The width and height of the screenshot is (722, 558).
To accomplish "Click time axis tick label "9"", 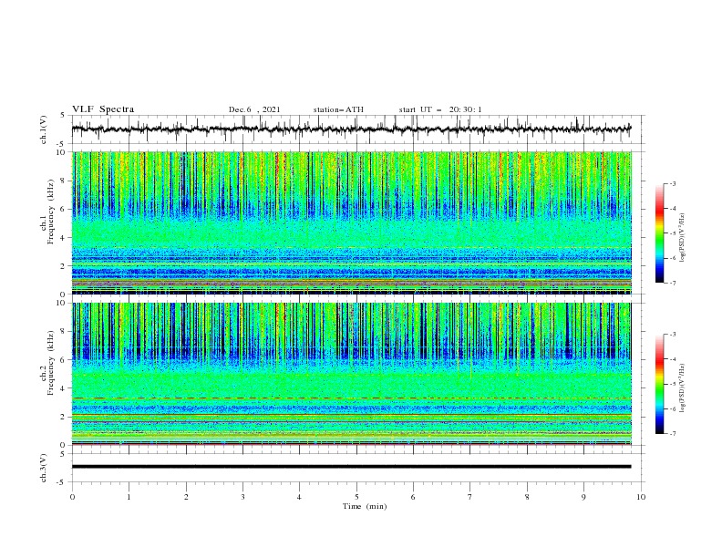I will click(583, 497).
